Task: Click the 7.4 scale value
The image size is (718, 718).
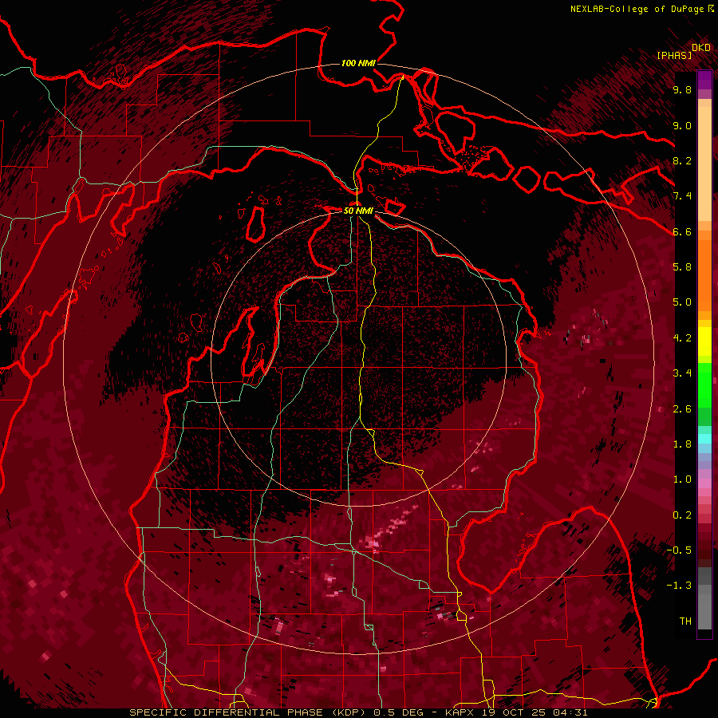Action: coord(682,196)
